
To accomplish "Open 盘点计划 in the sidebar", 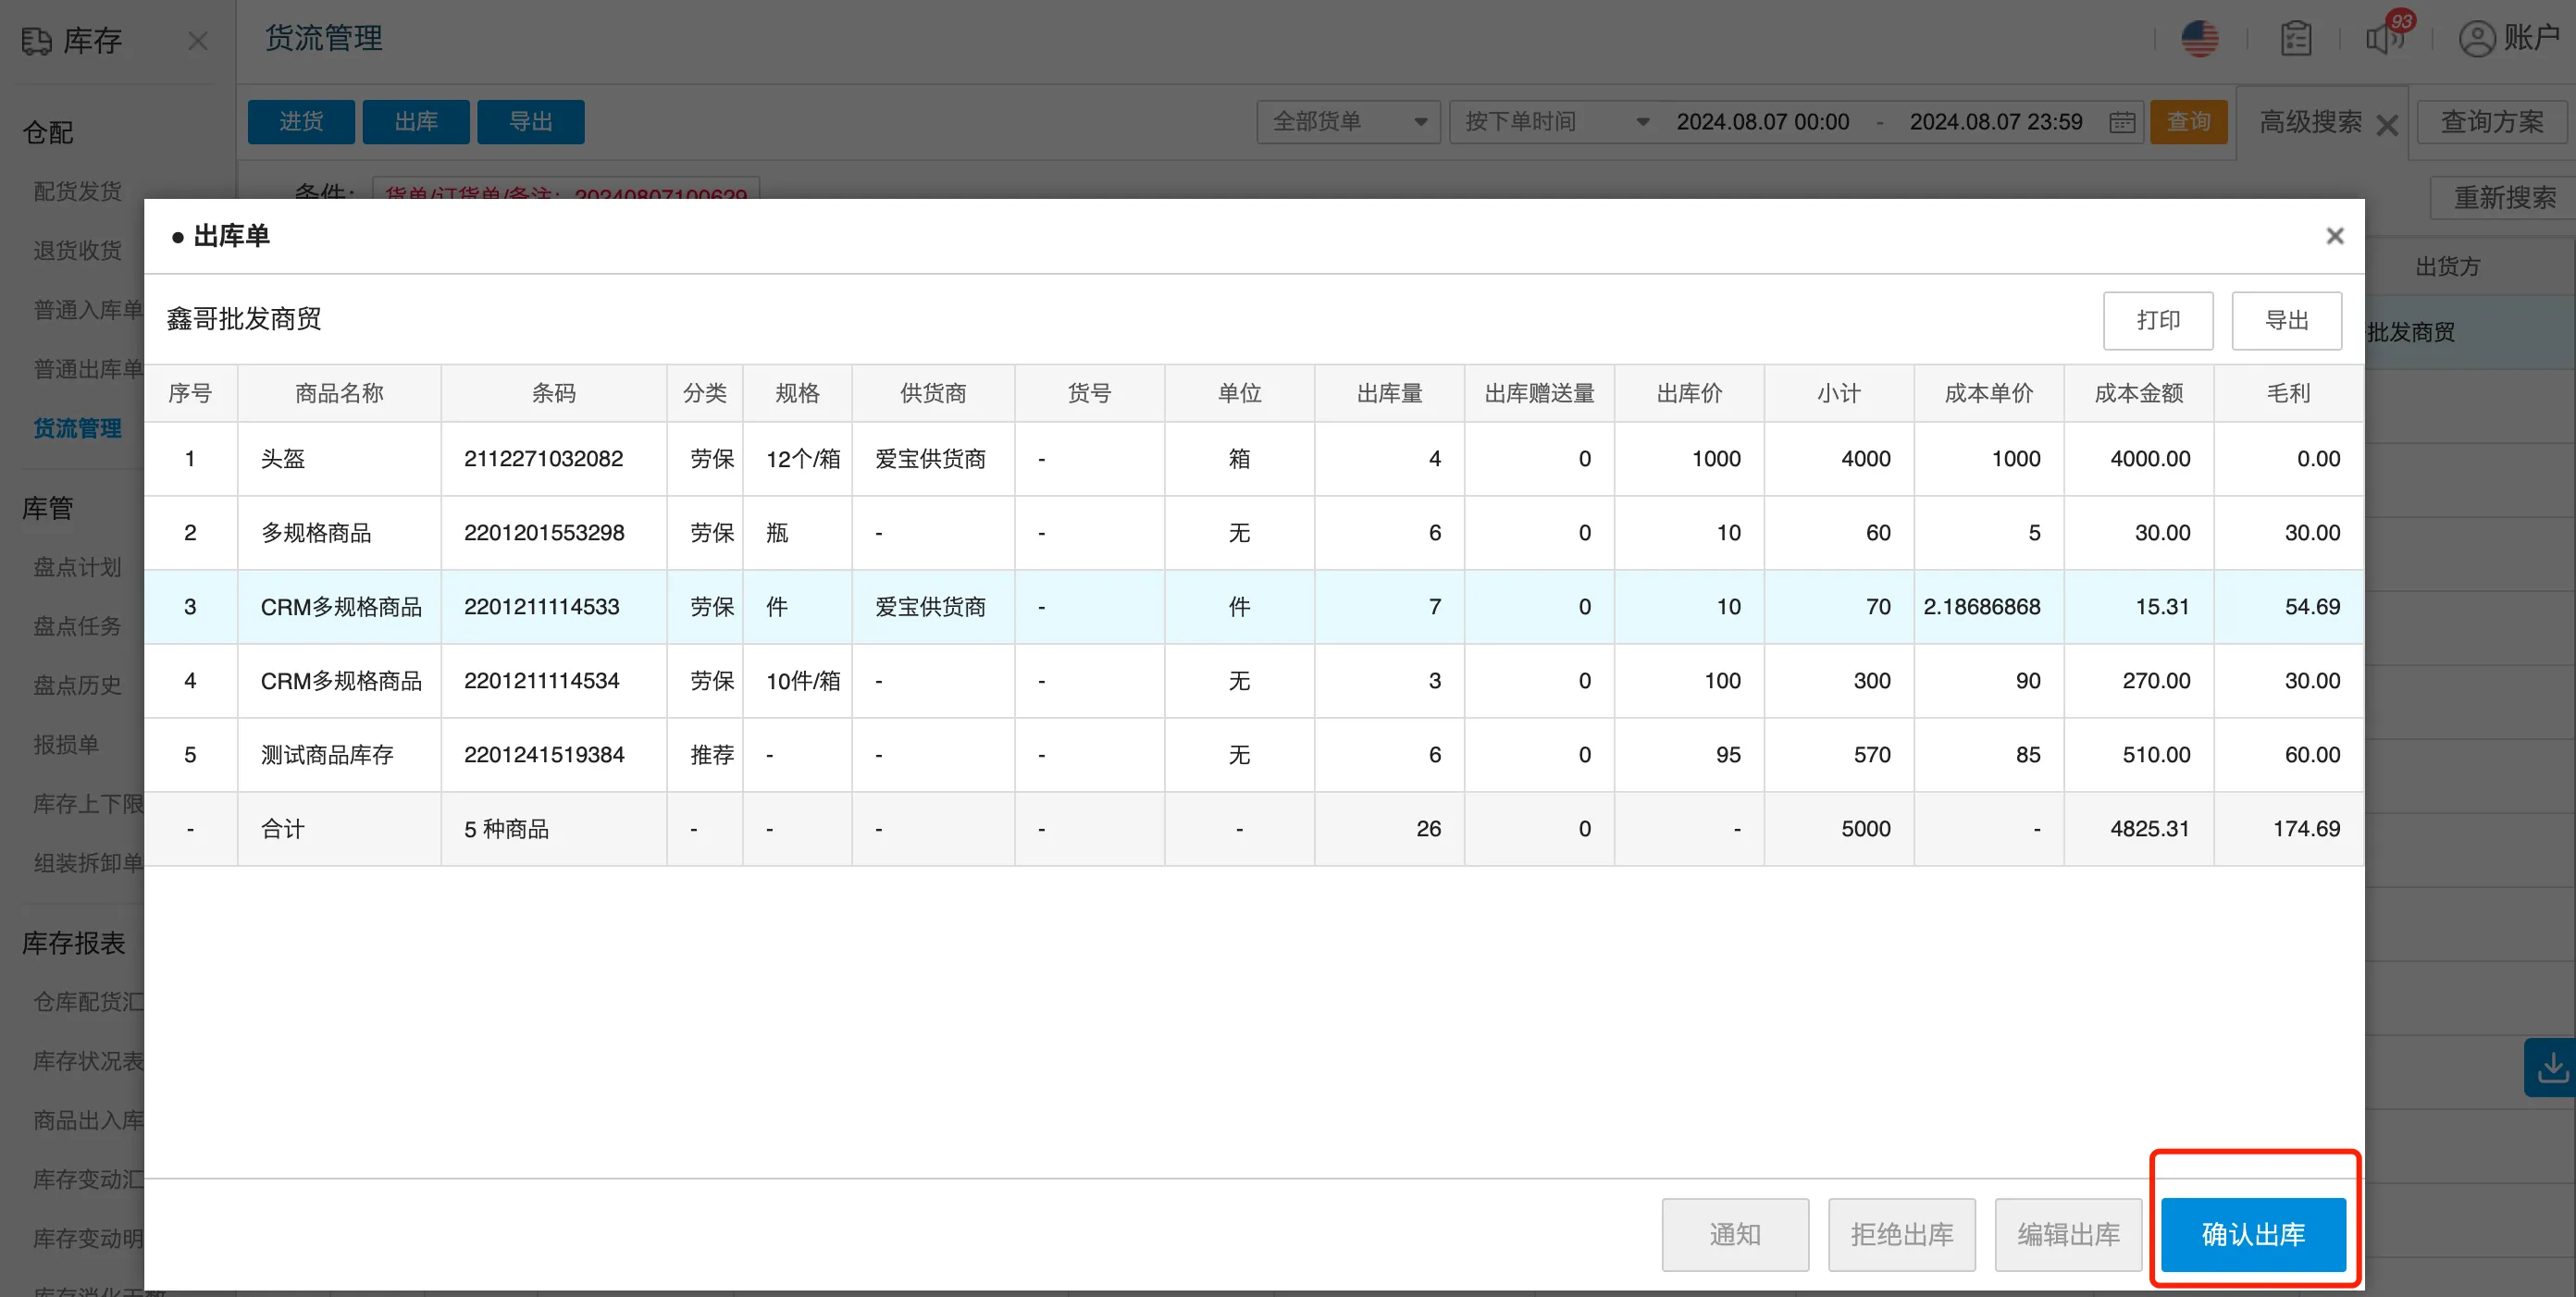I will coord(77,567).
